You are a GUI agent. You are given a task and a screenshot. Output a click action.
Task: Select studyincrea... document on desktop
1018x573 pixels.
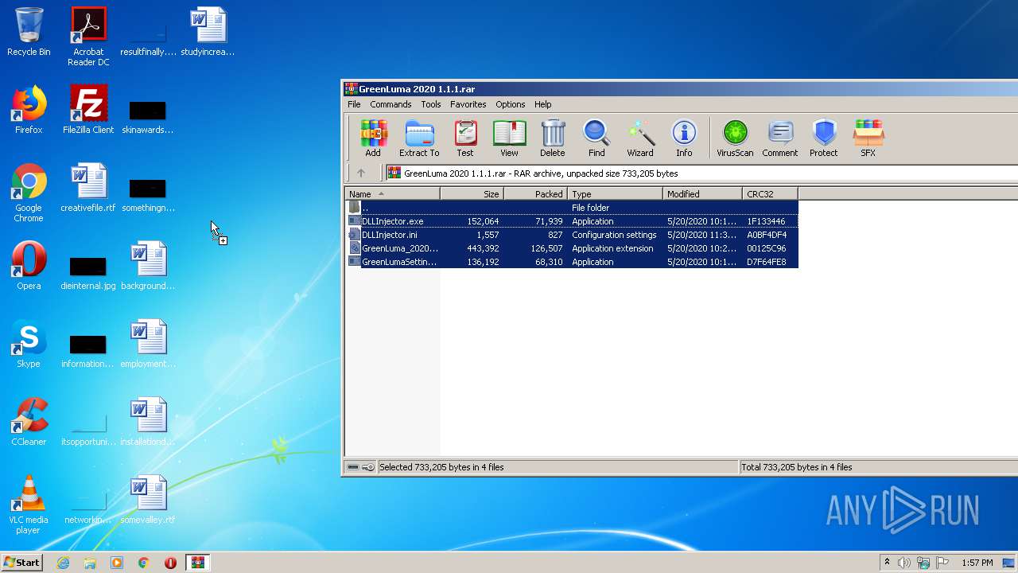pos(208,32)
